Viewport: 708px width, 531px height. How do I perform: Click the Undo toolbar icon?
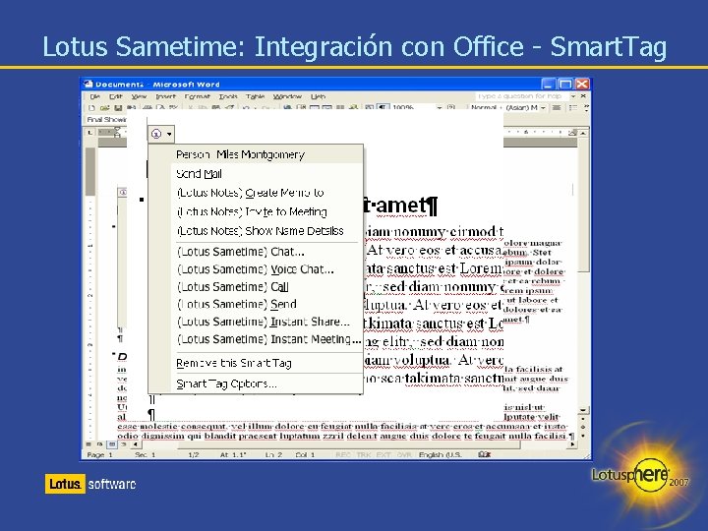tap(246, 108)
